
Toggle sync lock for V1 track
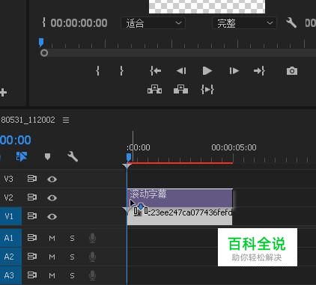tap(32, 216)
